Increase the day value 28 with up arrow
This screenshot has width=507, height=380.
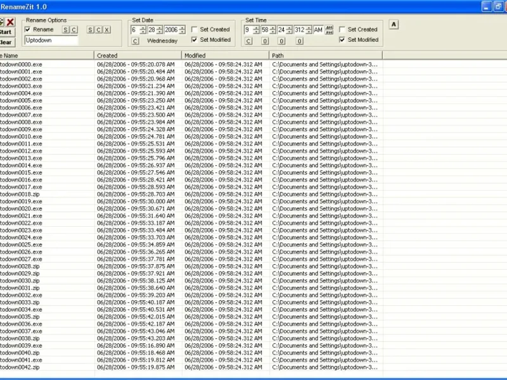(160, 28)
